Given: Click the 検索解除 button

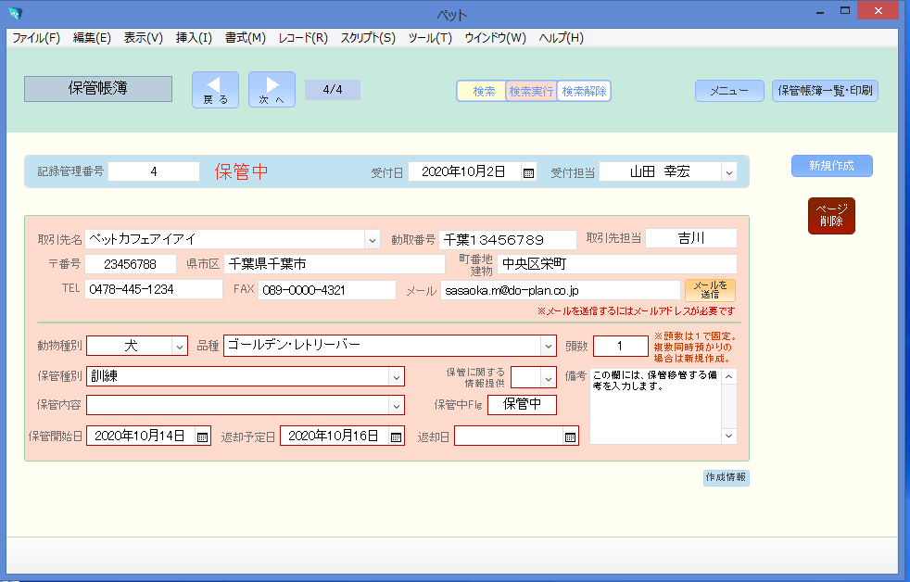Looking at the screenshot, I should [584, 91].
